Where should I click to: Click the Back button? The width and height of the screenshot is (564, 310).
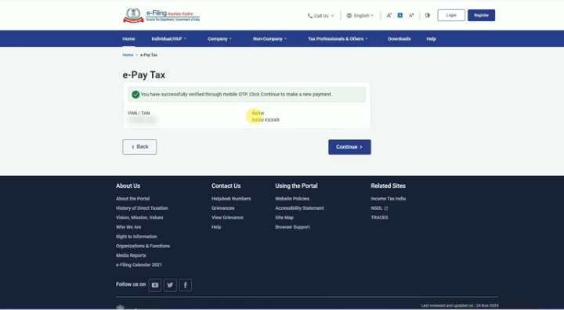[x=139, y=147]
